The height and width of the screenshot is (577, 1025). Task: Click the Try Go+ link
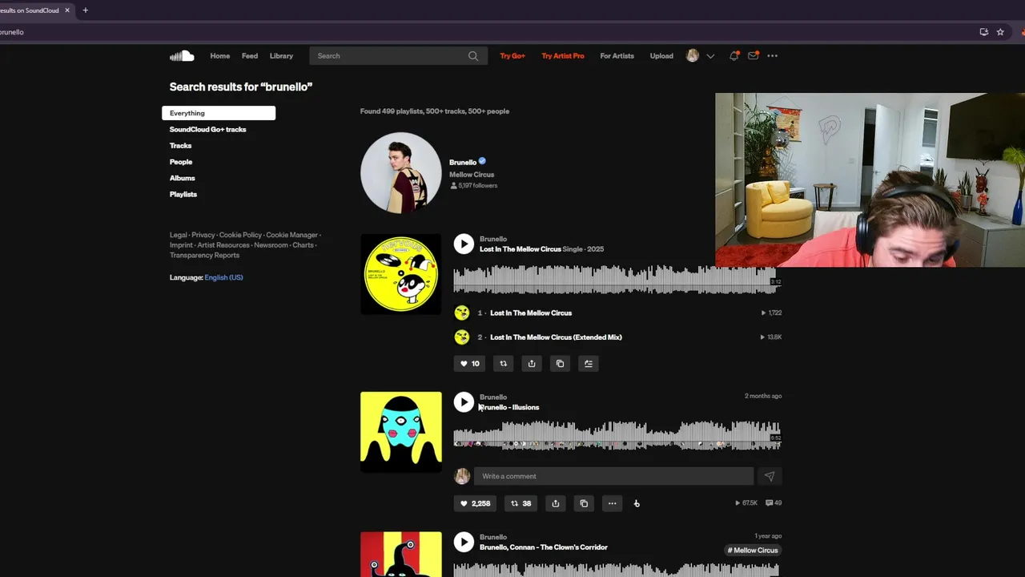click(512, 56)
